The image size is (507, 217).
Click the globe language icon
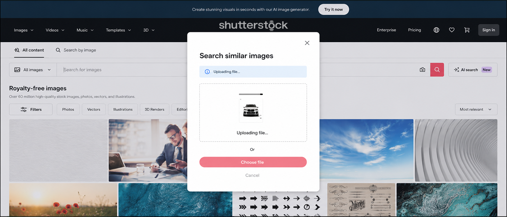436,30
